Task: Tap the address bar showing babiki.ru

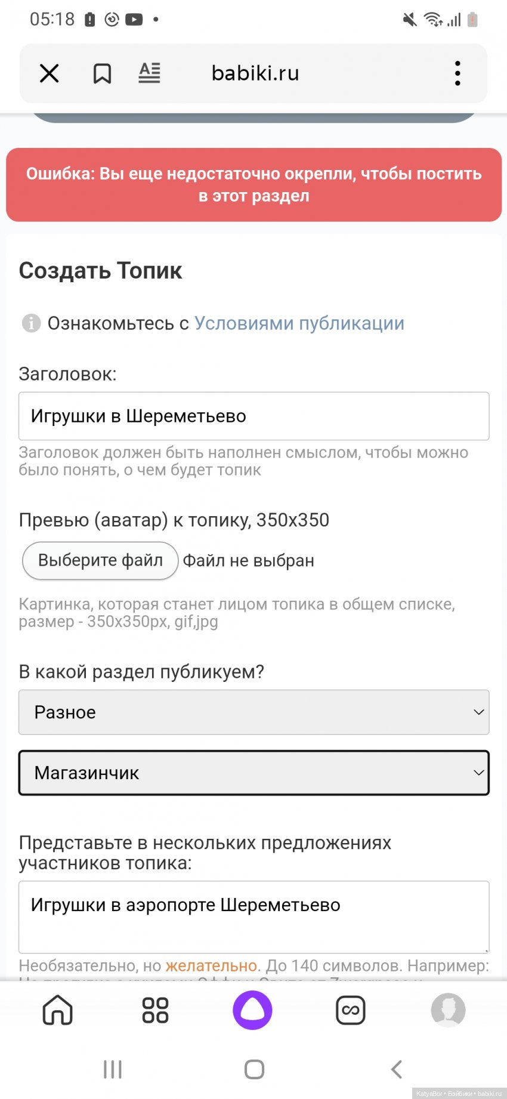Action: coord(254,73)
